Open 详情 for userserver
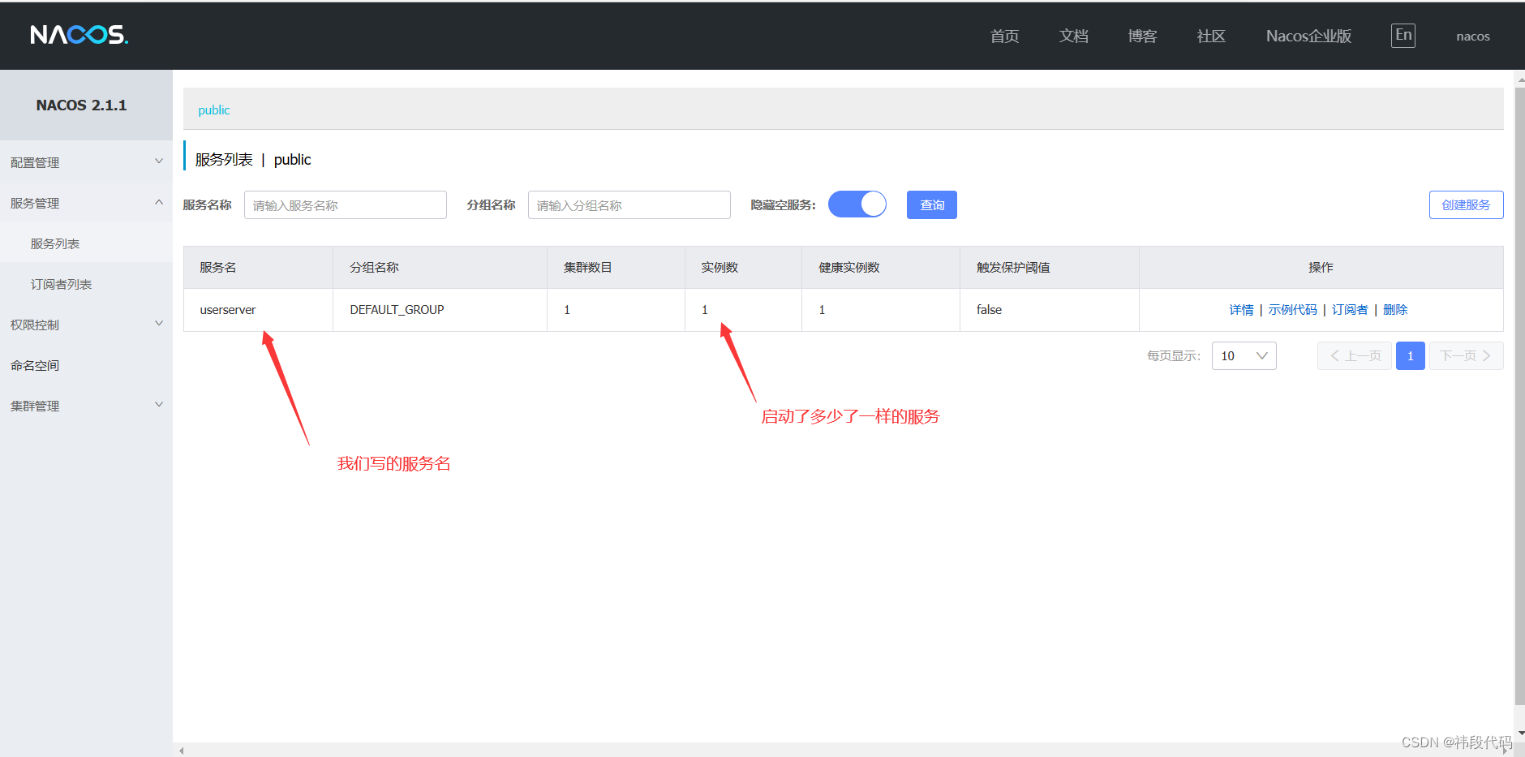This screenshot has width=1525, height=757. pyautogui.click(x=1241, y=309)
